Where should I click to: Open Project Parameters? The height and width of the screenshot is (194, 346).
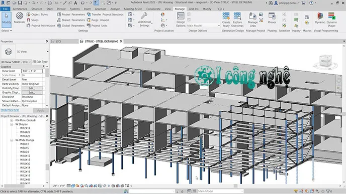click(71, 15)
